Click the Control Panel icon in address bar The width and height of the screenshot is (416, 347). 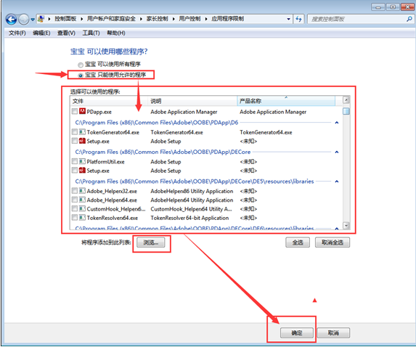click(41, 19)
